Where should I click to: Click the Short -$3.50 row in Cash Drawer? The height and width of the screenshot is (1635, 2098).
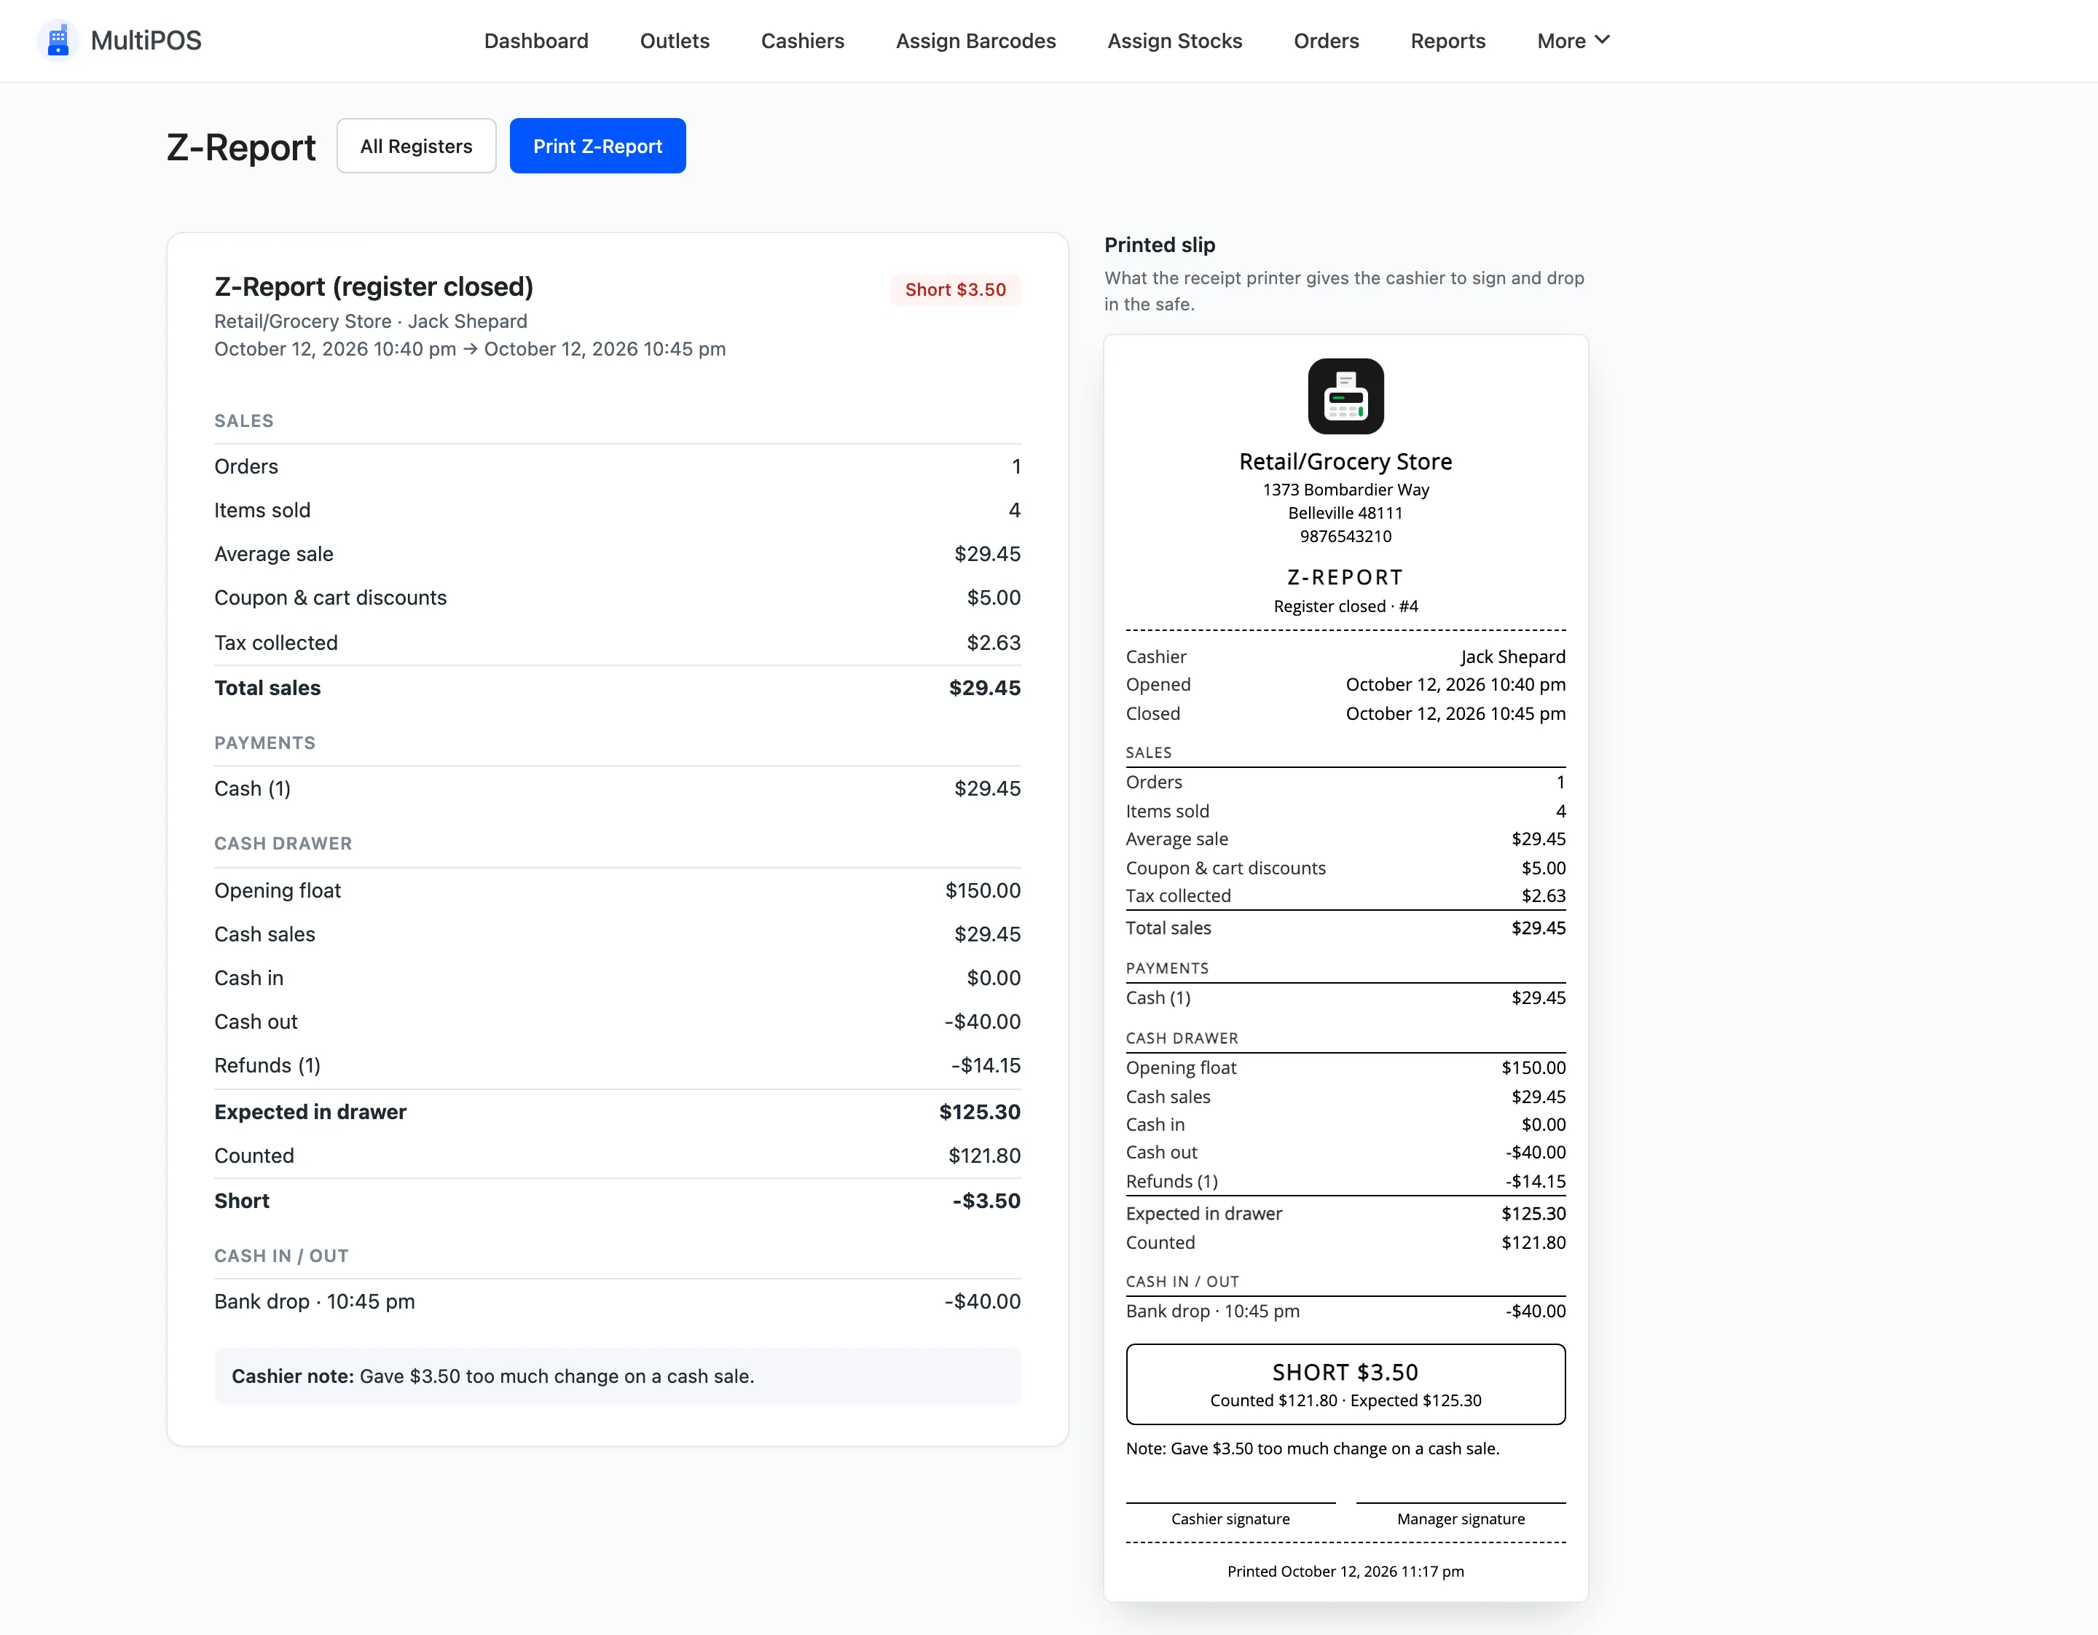tap(617, 1201)
